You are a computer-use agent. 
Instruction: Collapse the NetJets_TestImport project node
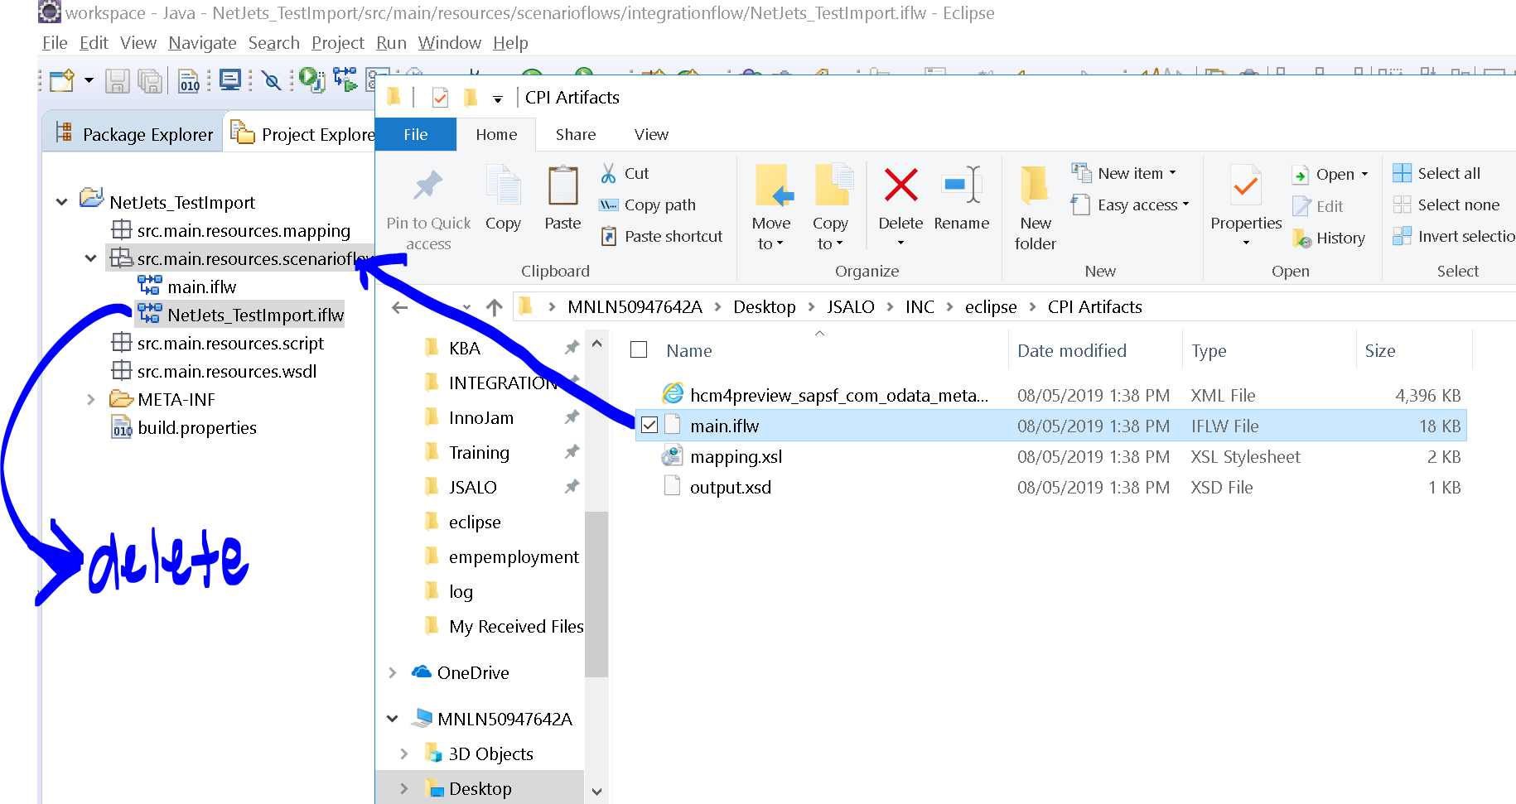62,202
